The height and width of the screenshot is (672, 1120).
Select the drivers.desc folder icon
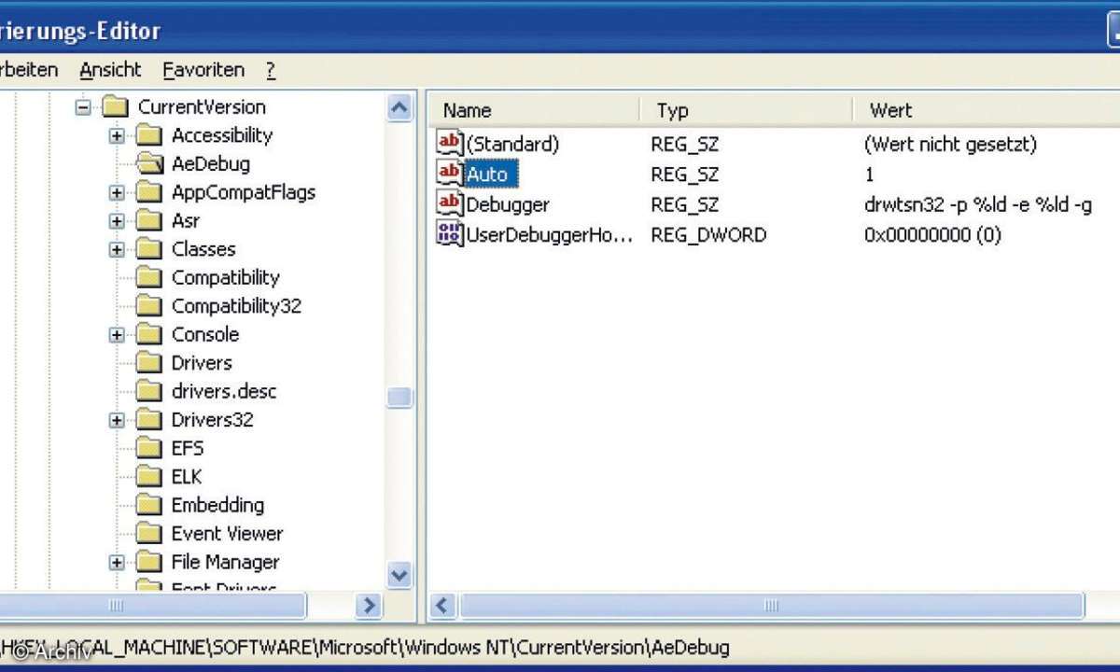pos(149,391)
